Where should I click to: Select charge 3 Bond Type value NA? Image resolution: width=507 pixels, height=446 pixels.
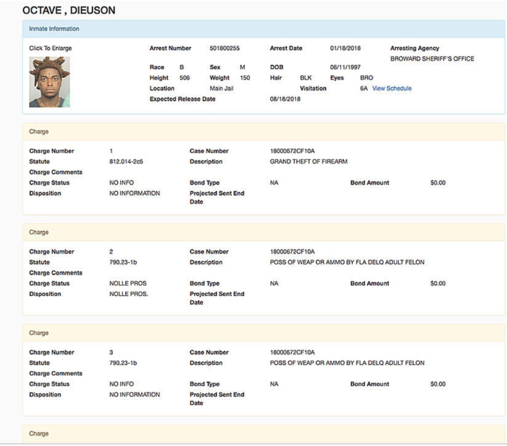[x=274, y=384]
